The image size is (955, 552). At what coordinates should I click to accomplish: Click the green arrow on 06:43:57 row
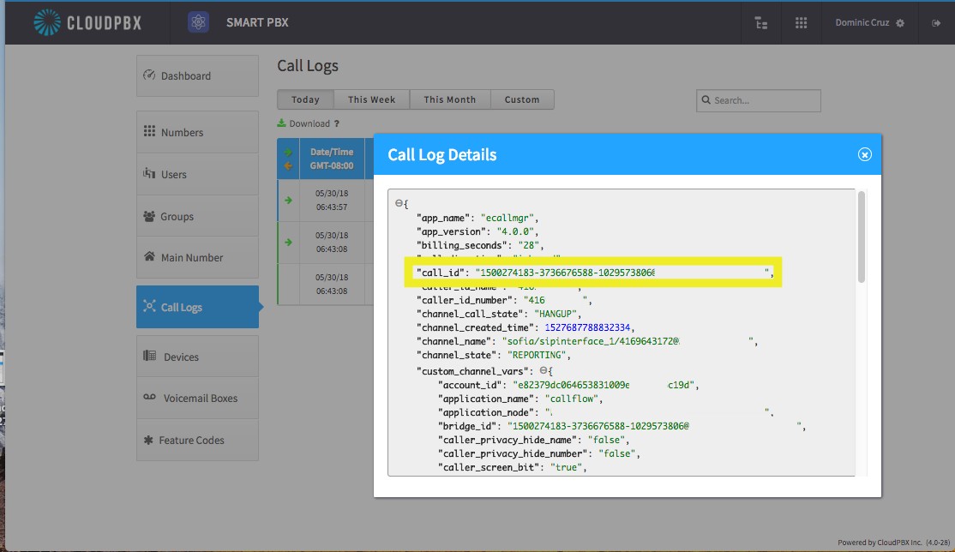tap(288, 200)
